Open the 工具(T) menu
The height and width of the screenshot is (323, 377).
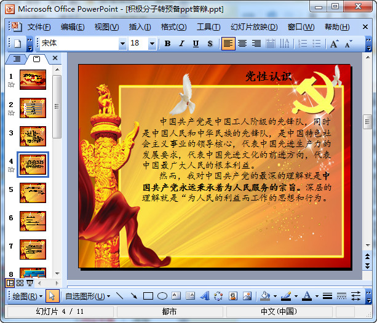[208, 27]
